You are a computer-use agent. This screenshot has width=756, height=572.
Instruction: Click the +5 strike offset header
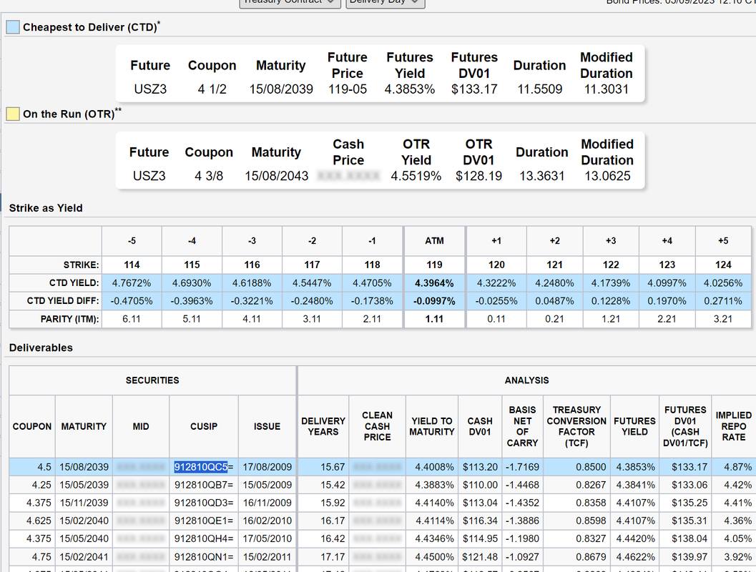[x=723, y=241]
